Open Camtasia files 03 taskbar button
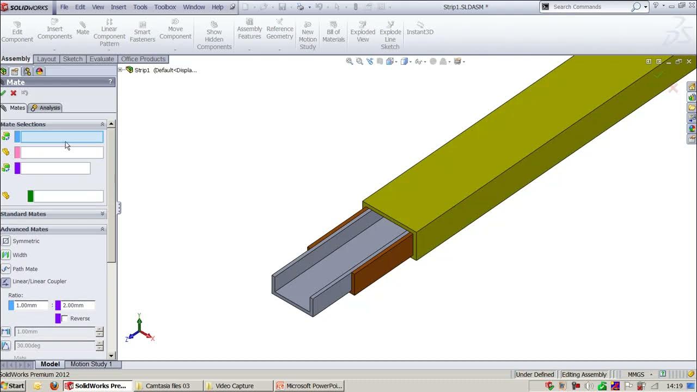Screen dimensions: 697x392 pyautogui.click(x=168, y=386)
